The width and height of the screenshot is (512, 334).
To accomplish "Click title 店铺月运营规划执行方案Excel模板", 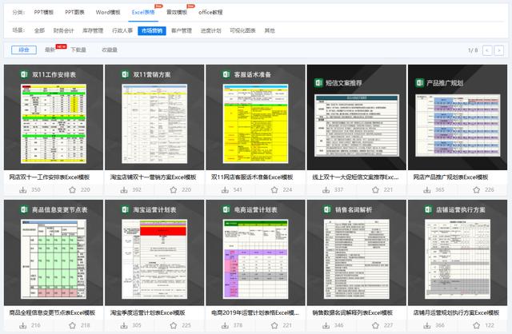I will click(x=456, y=312).
